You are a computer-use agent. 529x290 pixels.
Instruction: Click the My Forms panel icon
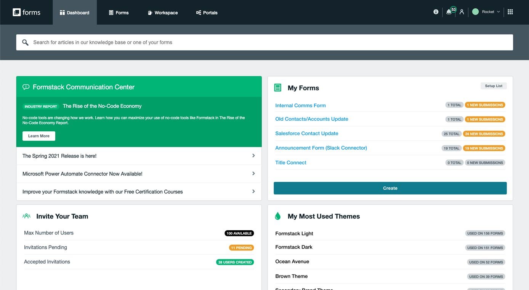[277, 87]
